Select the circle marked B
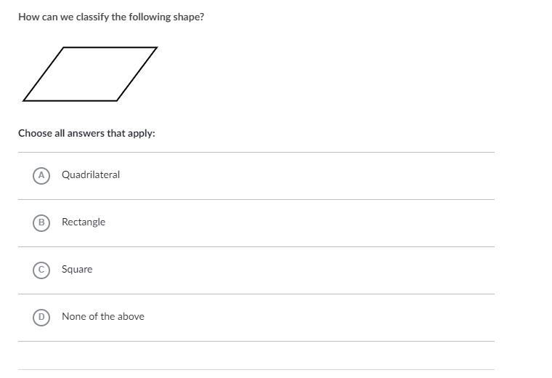Image resolution: width=552 pixels, height=378 pixels. [41, 222]
